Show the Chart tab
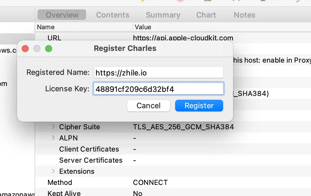The image size is (311, 196). click(206, 15)
